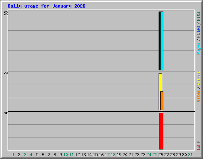Image resolution: width=203 pixels, height=159 pixels.
Task: Click the y-axis value 4 for the KB chart
Action: 6,113
